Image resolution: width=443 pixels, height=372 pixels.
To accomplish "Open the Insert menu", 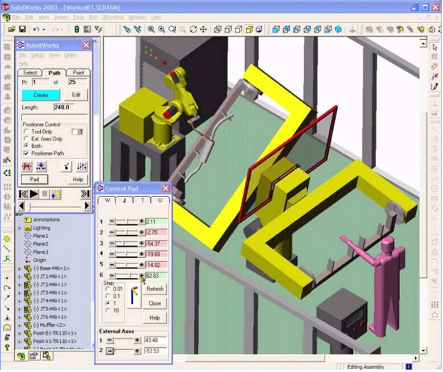I will (x=60, y=17).
